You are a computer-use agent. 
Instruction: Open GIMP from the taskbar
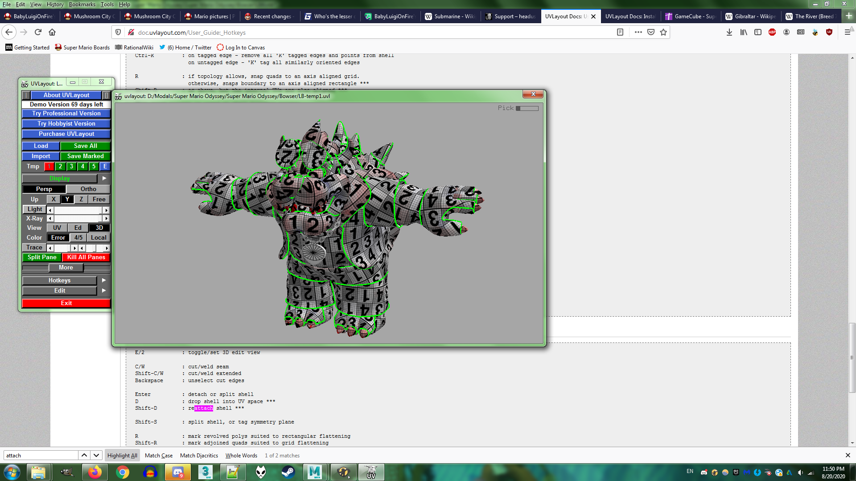coord(67,472)
